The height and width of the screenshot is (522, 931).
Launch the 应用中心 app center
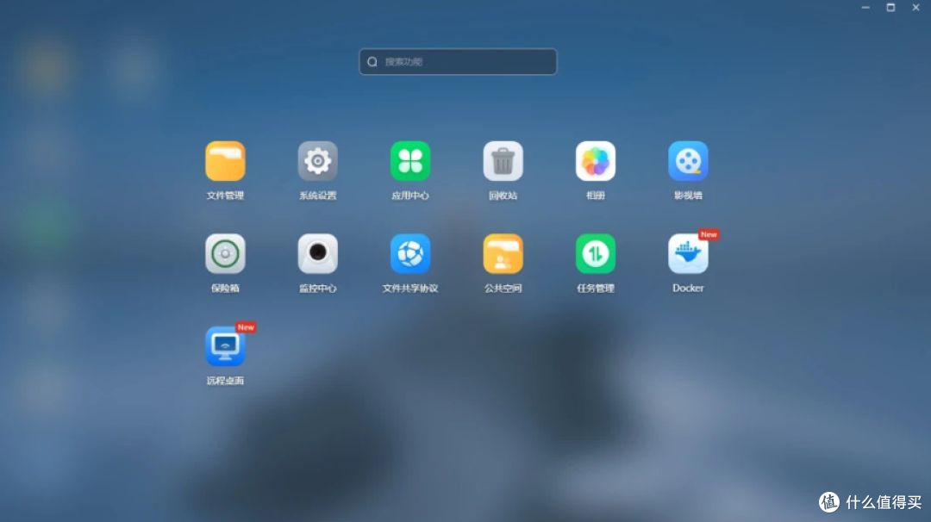[410, 161]
